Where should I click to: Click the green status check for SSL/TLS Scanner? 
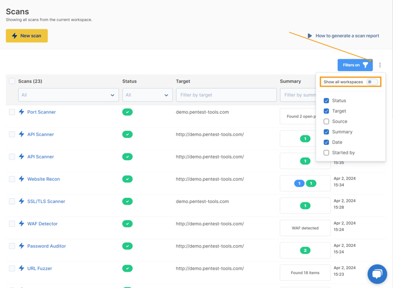127,201
